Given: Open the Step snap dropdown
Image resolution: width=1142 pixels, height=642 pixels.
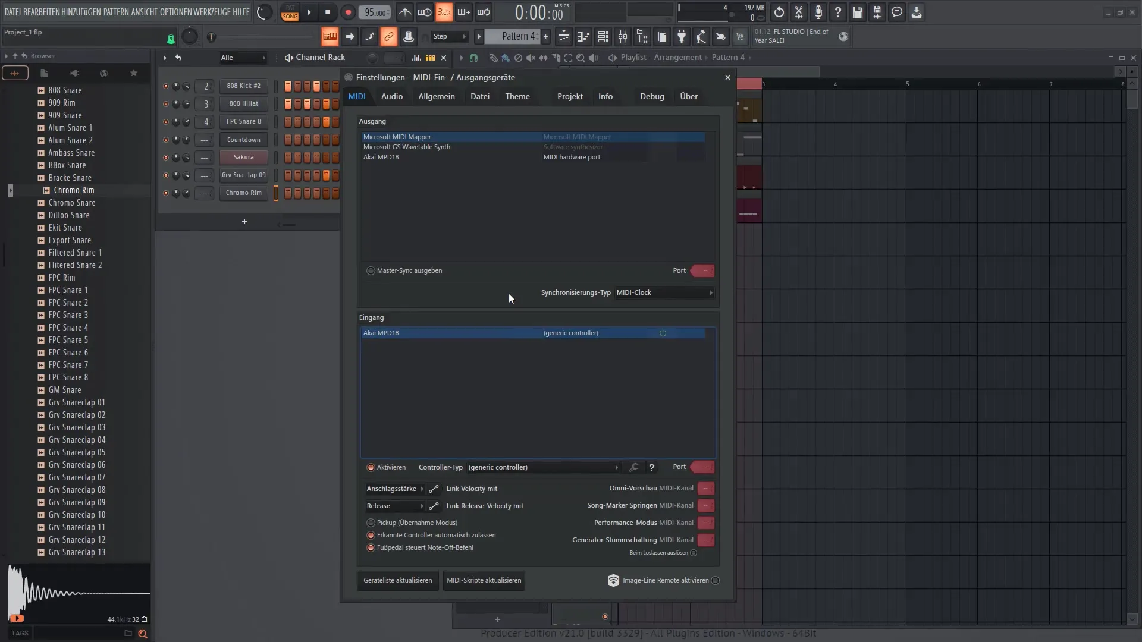Looking at the screenshot, I should pos(449,37).
